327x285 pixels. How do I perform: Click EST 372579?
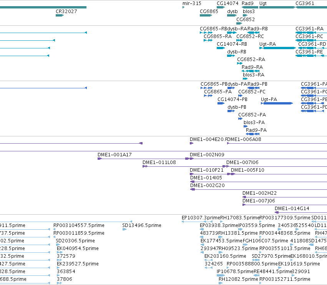point(59,260)
